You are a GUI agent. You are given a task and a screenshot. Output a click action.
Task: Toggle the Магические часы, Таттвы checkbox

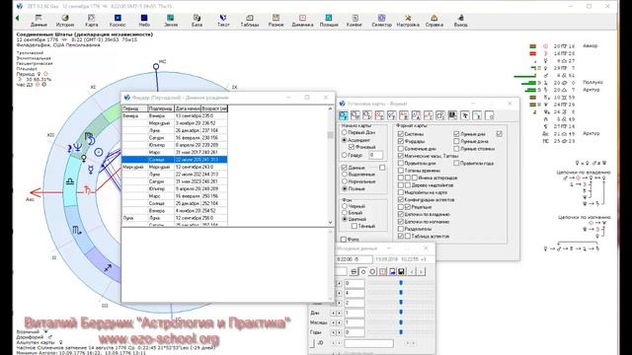point(401,156)
